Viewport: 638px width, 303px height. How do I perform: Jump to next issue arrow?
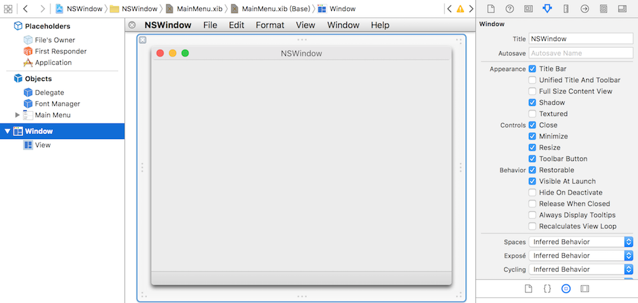click(471, 8)
